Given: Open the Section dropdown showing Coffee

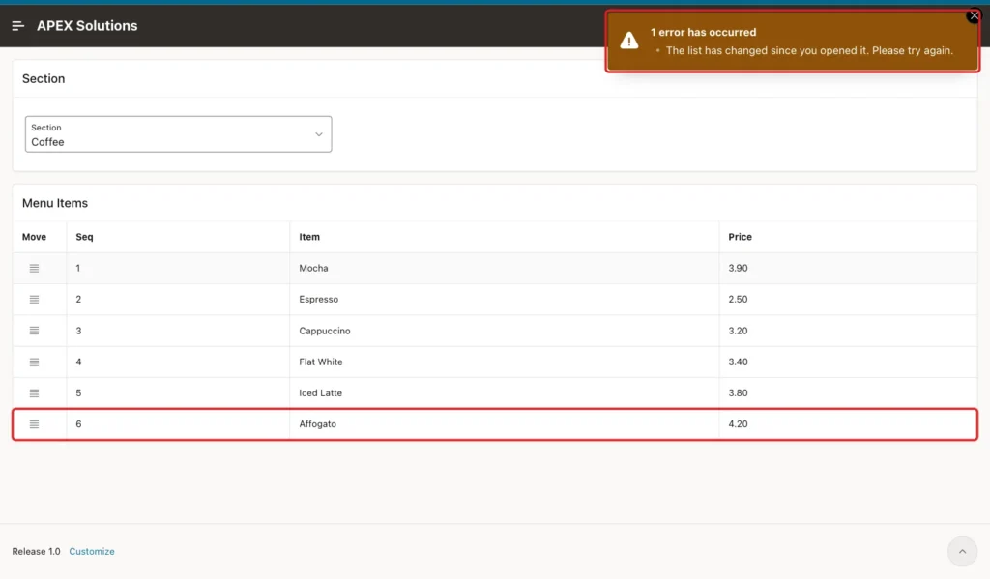Looking at the screenshot, I should (178, 133).
